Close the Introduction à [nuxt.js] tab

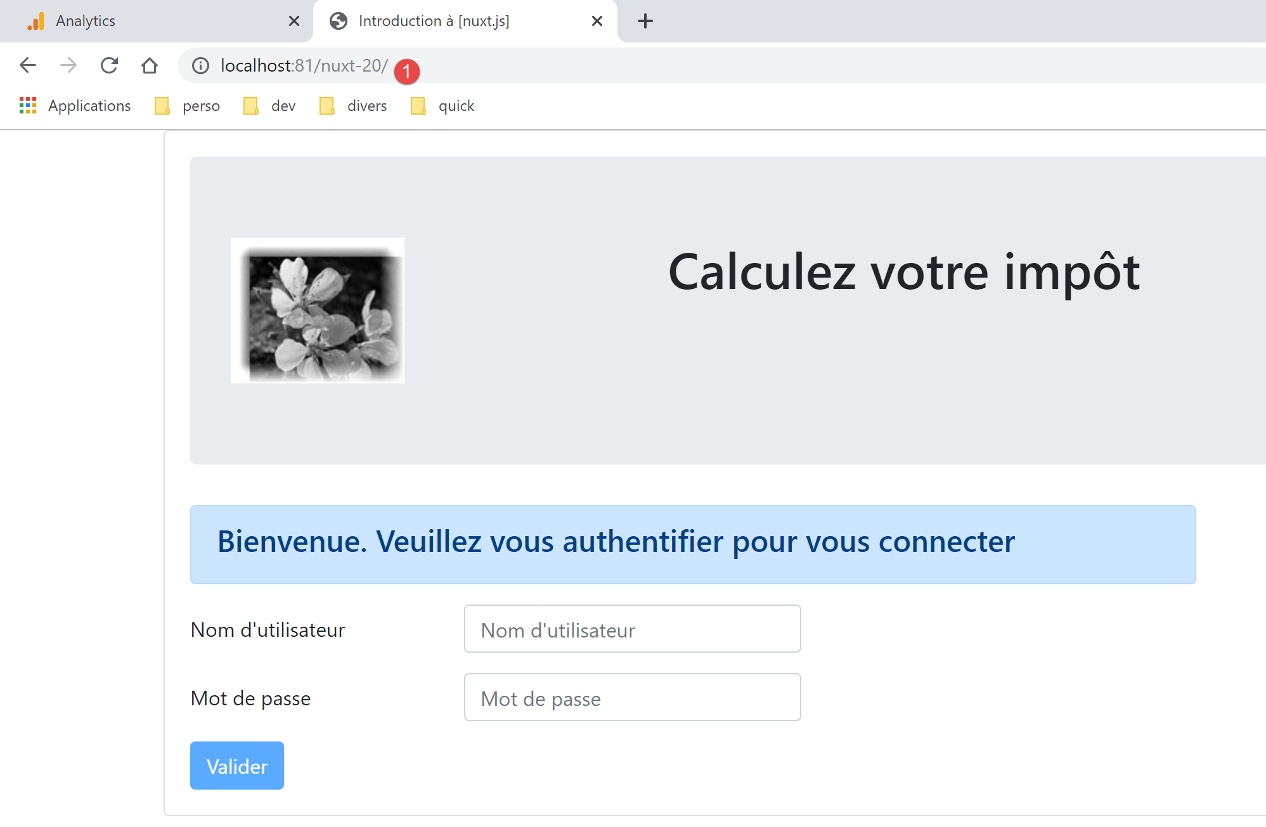coord(597,21)
